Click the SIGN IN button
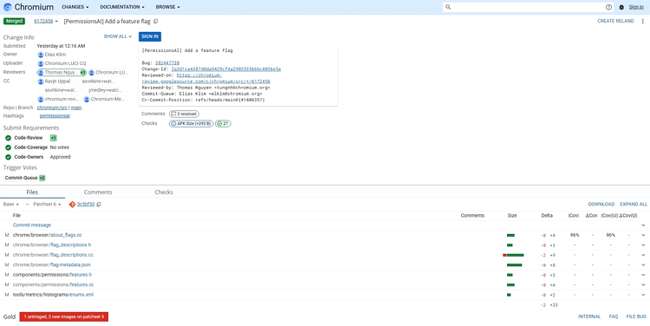Image resolution: width=650 pixels, height=326 pixels. (150, 36)
